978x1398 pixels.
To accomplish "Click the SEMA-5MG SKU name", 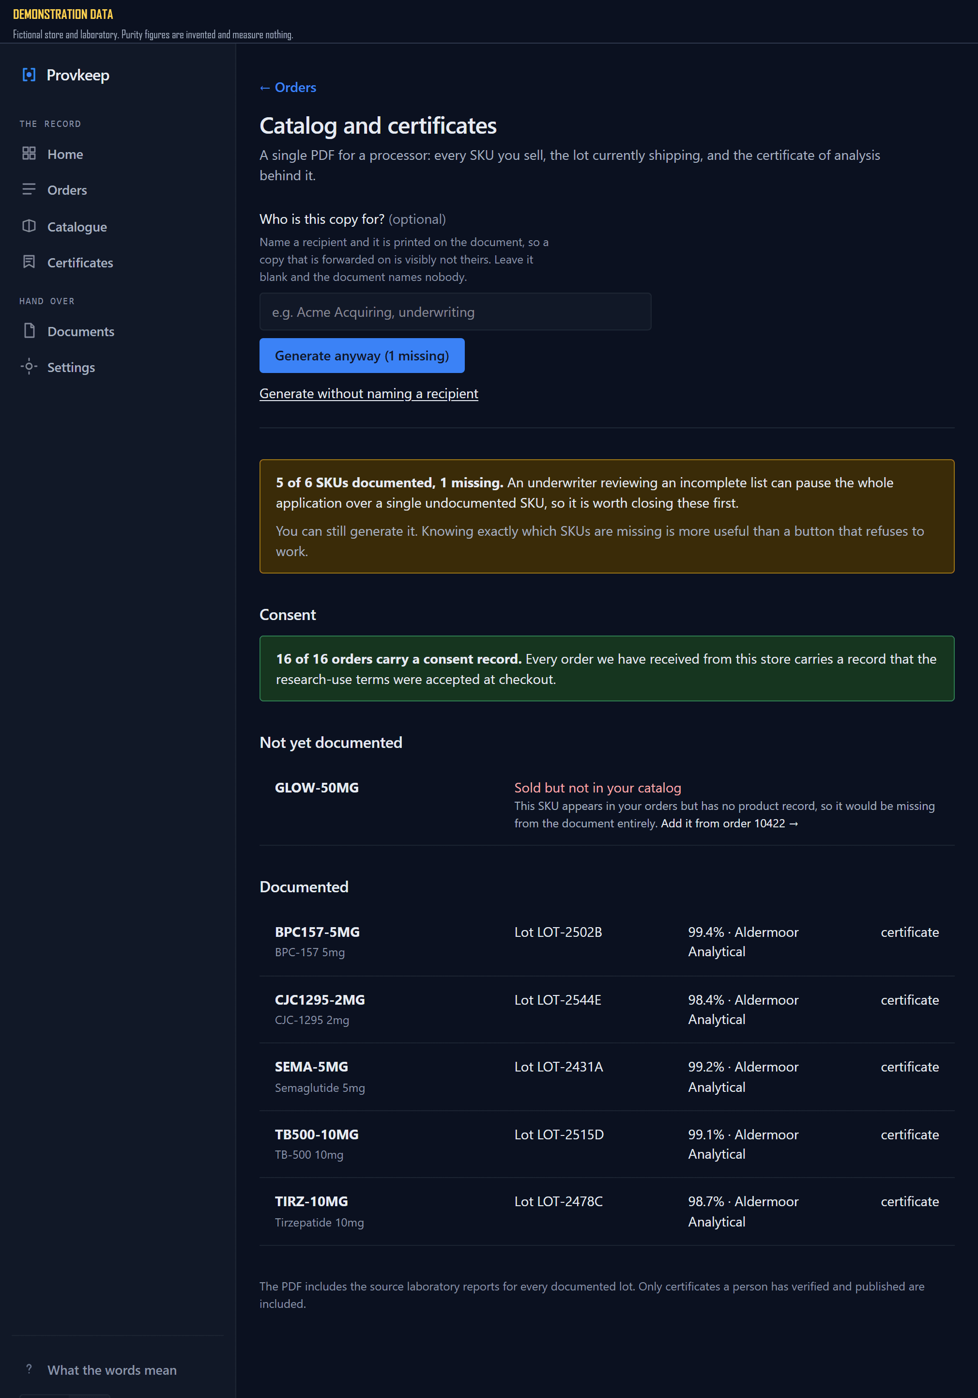I will (x=311, y=1066).
